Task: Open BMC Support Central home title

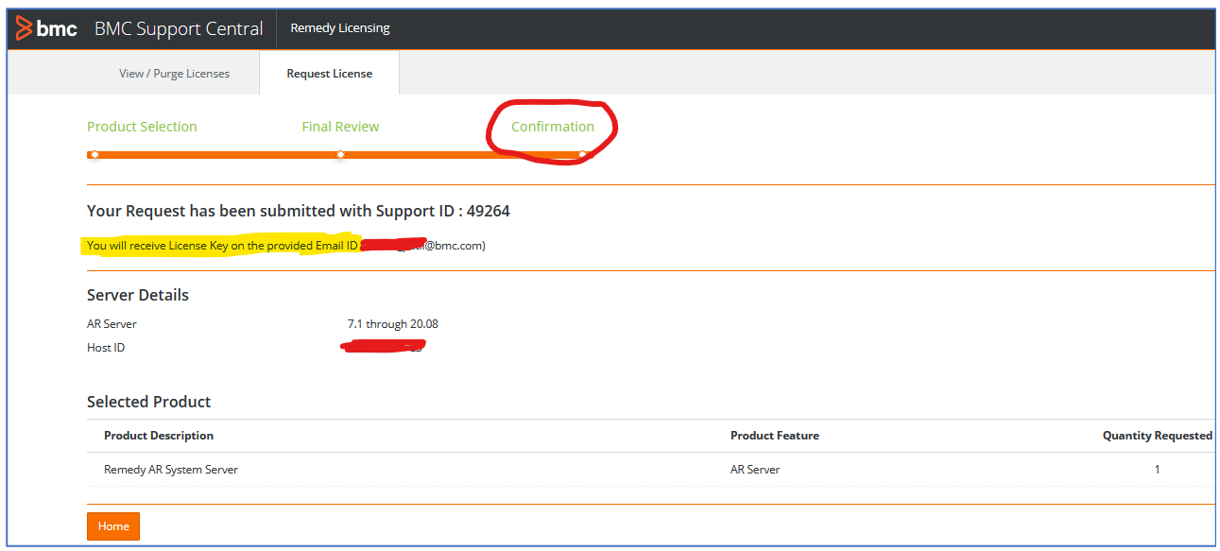Action: tap(179, 28)
